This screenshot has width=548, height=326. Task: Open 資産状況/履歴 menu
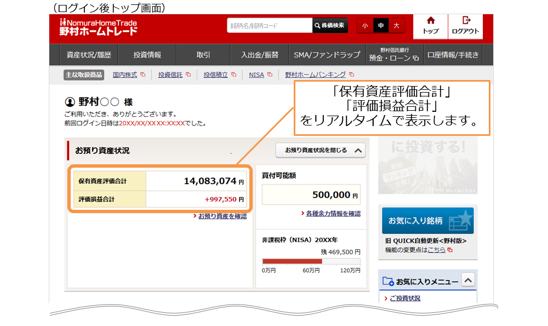(89, 55)
